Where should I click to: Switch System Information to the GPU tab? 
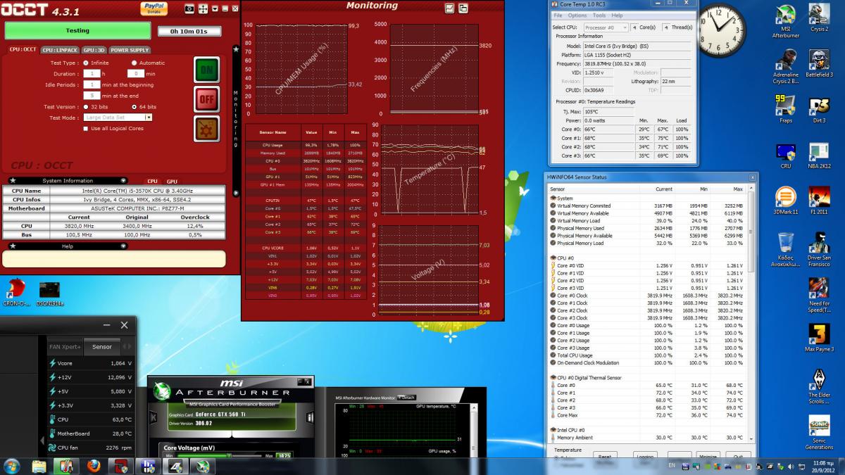[x=172, y=181]
